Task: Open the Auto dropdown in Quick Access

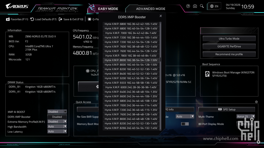Action: 185,116
